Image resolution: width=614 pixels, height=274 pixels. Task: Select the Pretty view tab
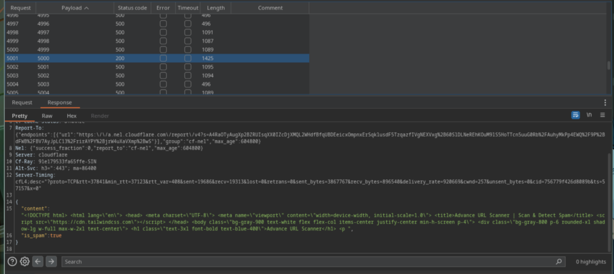coord(20,116)
